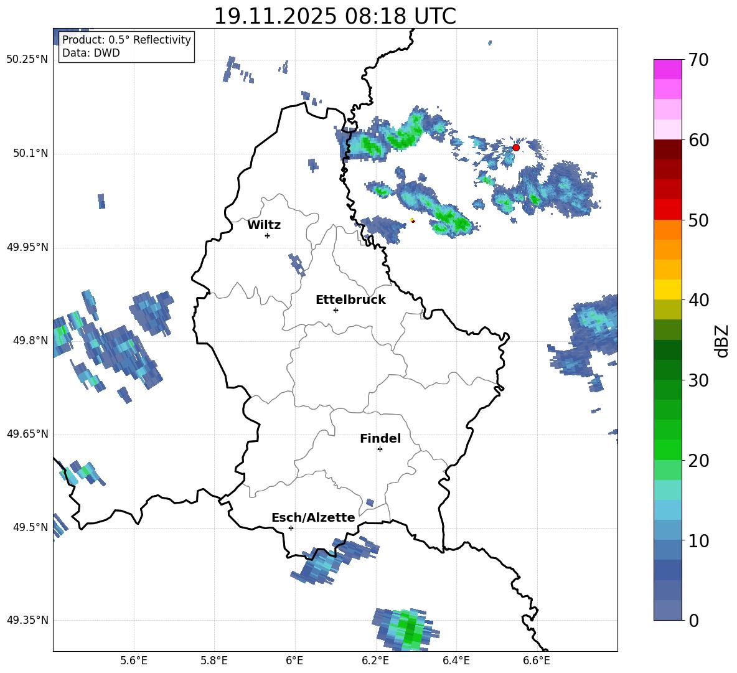Click the 49.5°N latitude label

pyautogui.click(x=31, y=527)
